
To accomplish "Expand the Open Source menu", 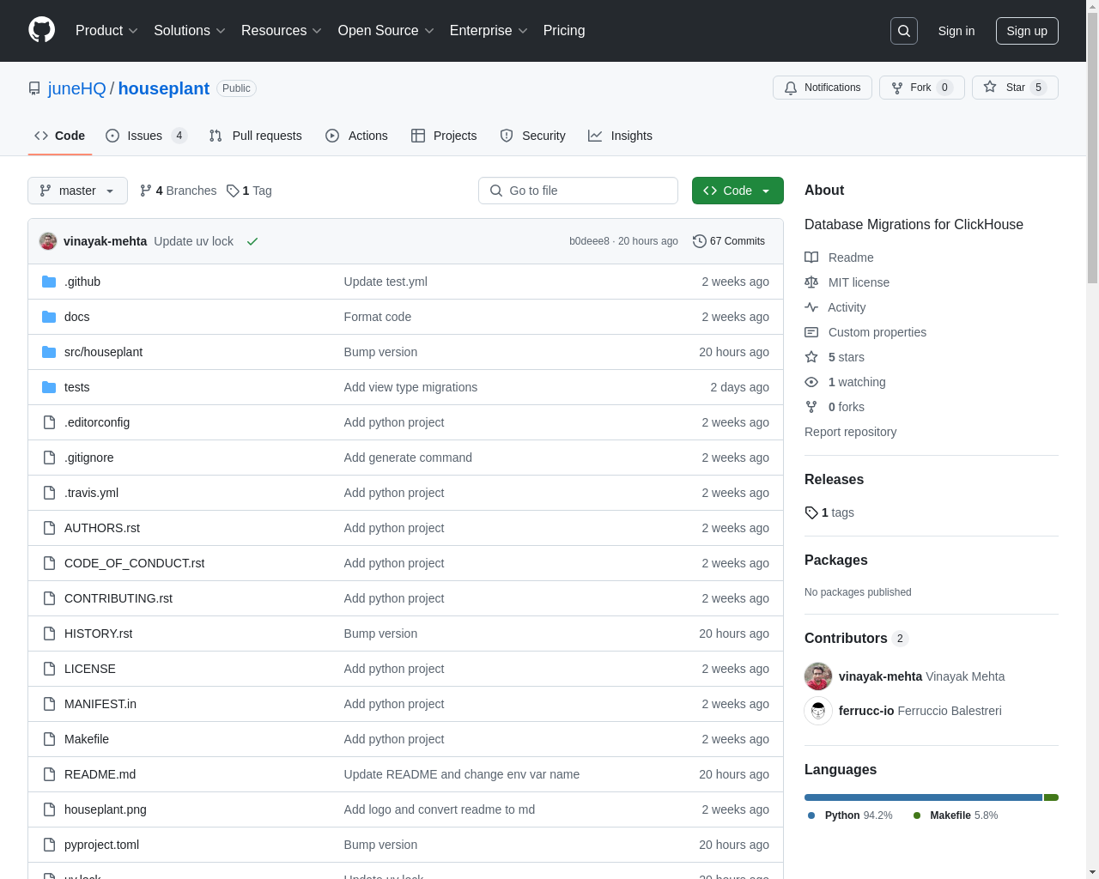I will (x=386, y=31).
